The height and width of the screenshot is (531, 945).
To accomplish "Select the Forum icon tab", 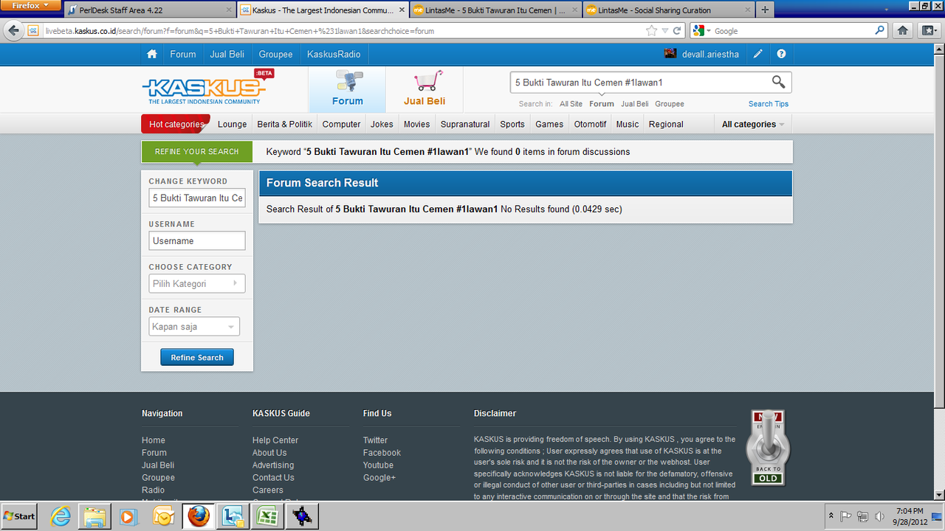I will pyautogui.click(x=348, y=89).
